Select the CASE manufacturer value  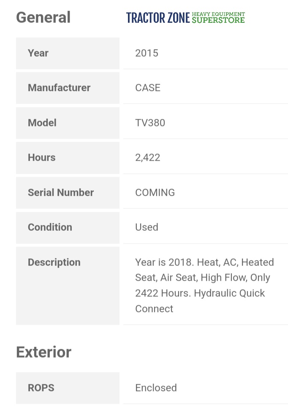(148, 87)
